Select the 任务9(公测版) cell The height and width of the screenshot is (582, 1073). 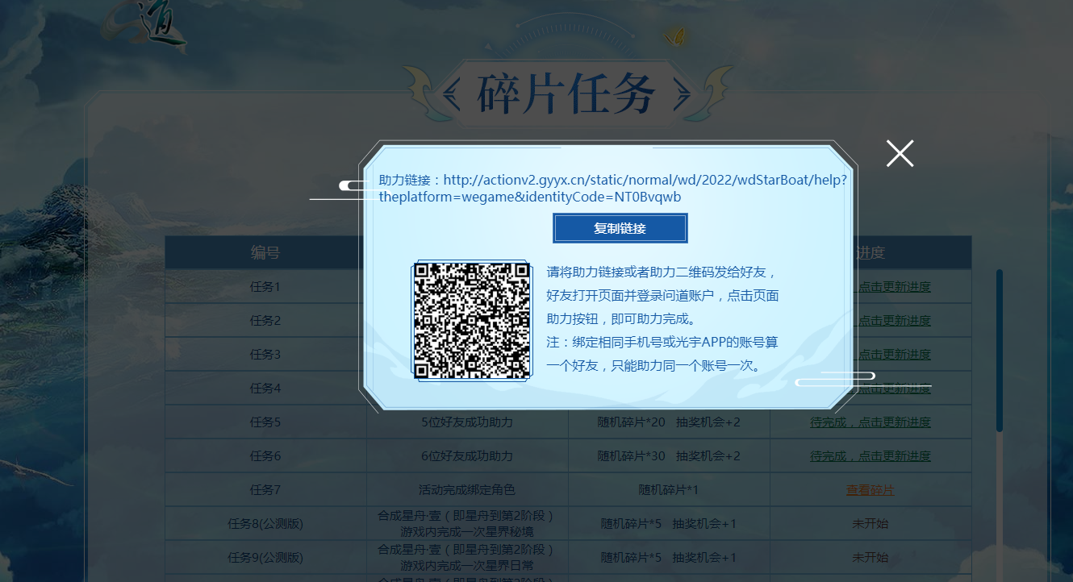click(265, 557)
